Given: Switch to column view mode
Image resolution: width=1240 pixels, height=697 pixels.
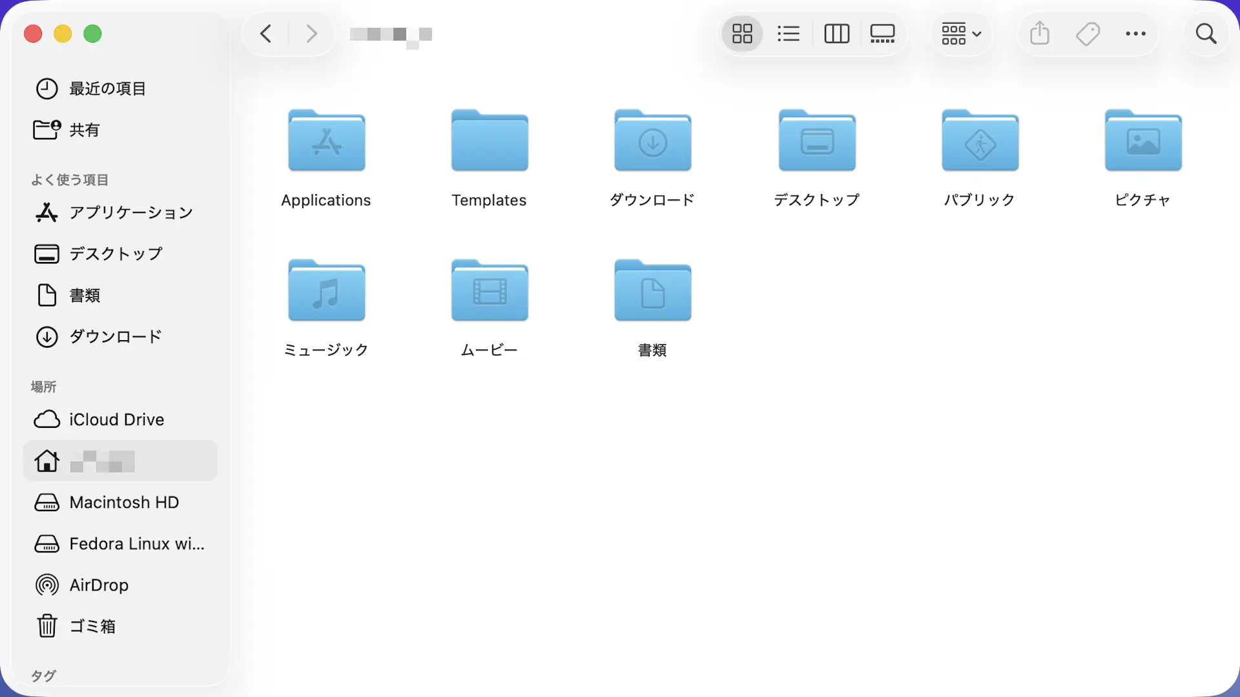Looking at the screenshot, I should click(x=836, y=34).
